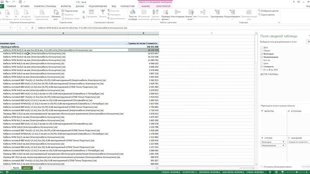Open the tab 'ВСТАВКА'
310x174 pixels.
point(25,6)
